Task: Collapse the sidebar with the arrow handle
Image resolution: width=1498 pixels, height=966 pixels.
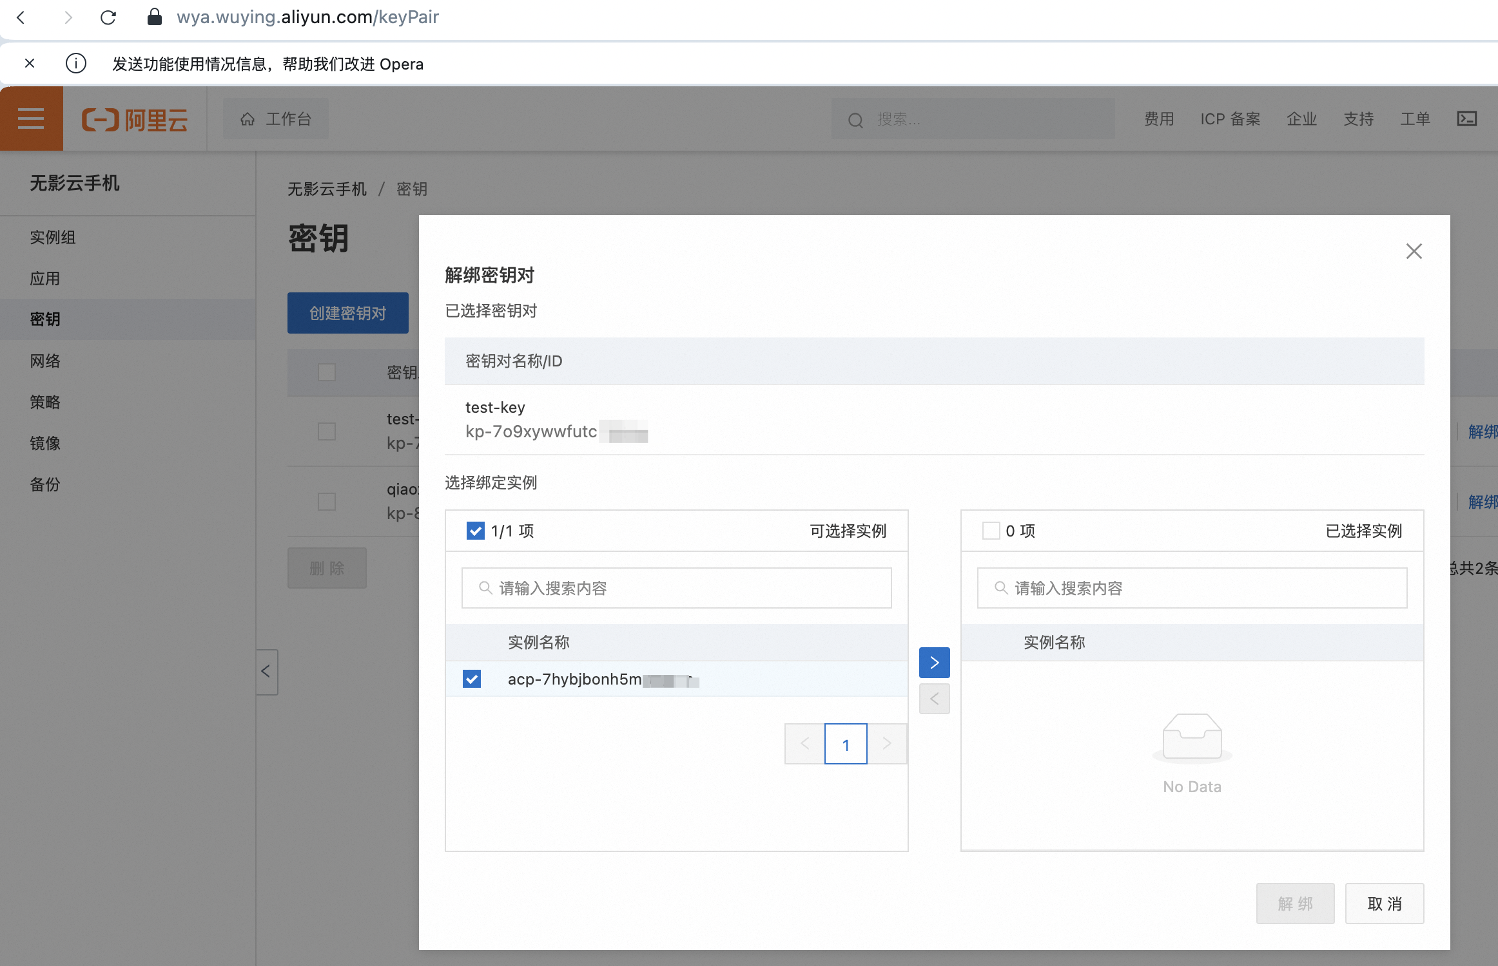Action: (266, 672)
